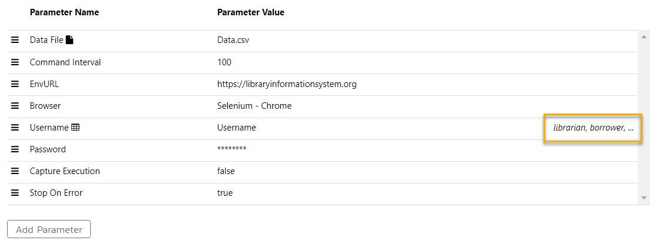This screenshot has width=653, height=247.
Task: Edit the Data.csv parameter value
Action: (x=234, y=41)
